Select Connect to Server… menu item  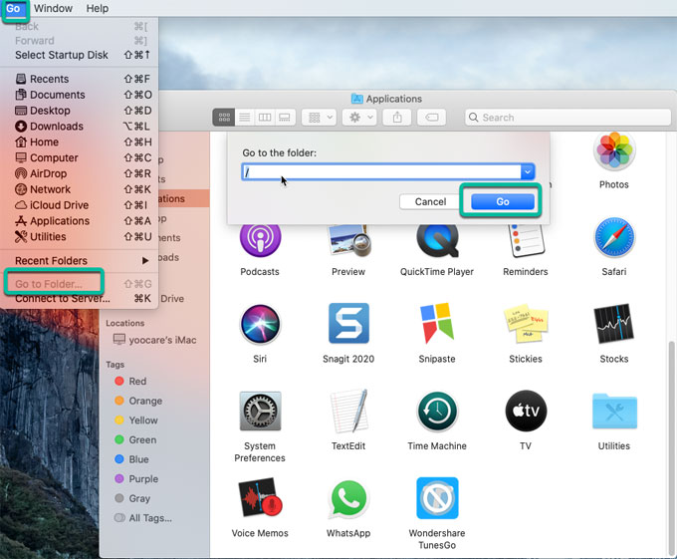(80, 299)
